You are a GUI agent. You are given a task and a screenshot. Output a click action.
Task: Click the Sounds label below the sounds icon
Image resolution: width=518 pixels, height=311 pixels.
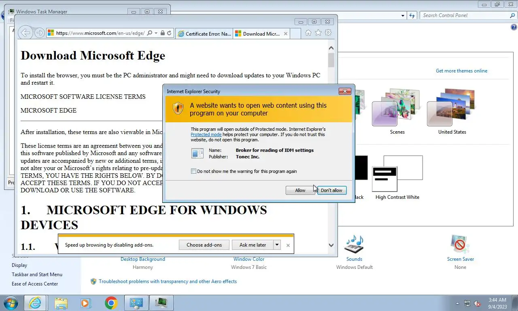(354, 259)
